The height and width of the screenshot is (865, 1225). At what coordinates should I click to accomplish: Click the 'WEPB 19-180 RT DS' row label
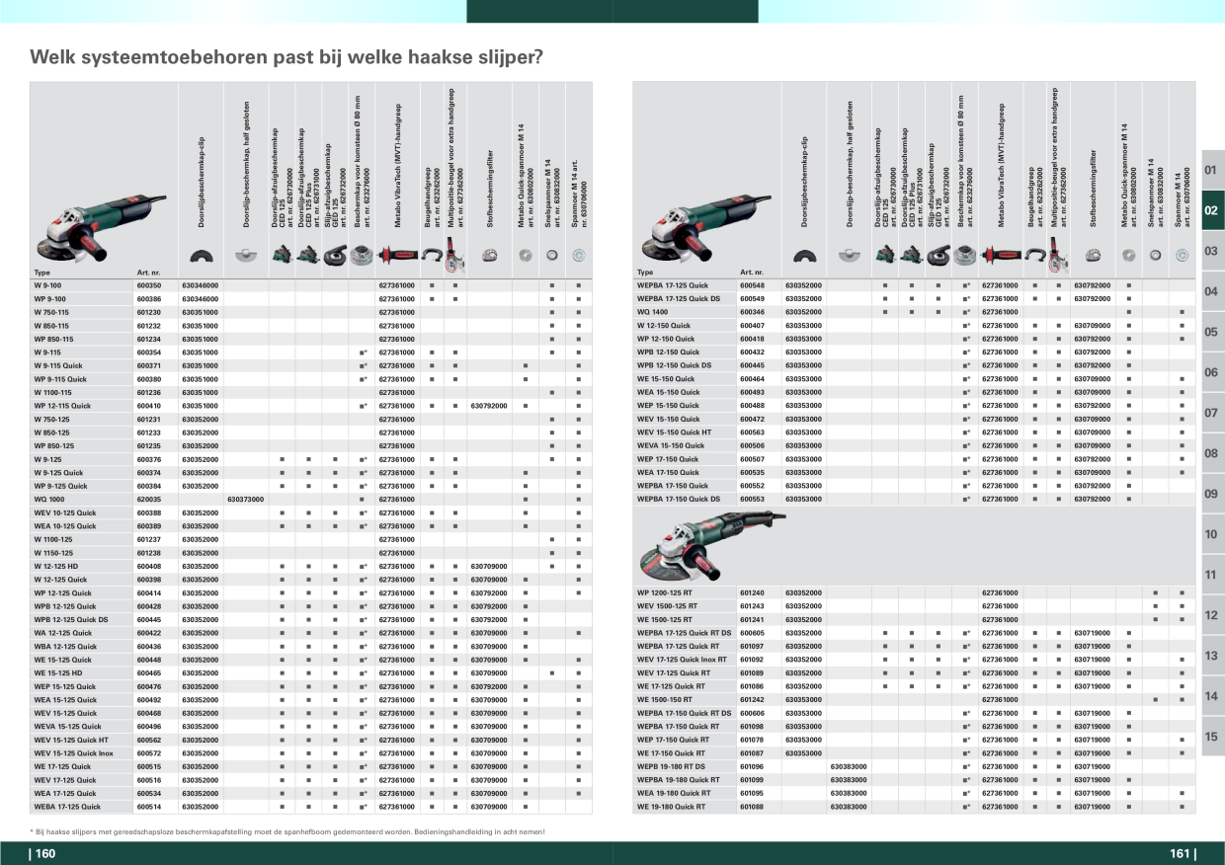(672, 766)
